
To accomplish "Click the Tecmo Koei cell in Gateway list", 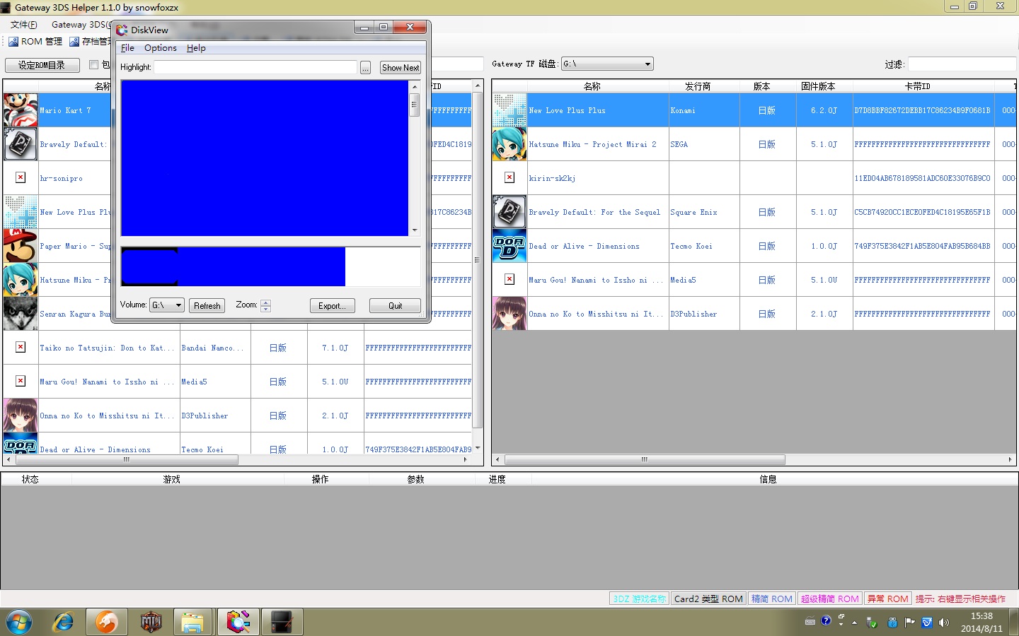I will click(x=704, y=246).
